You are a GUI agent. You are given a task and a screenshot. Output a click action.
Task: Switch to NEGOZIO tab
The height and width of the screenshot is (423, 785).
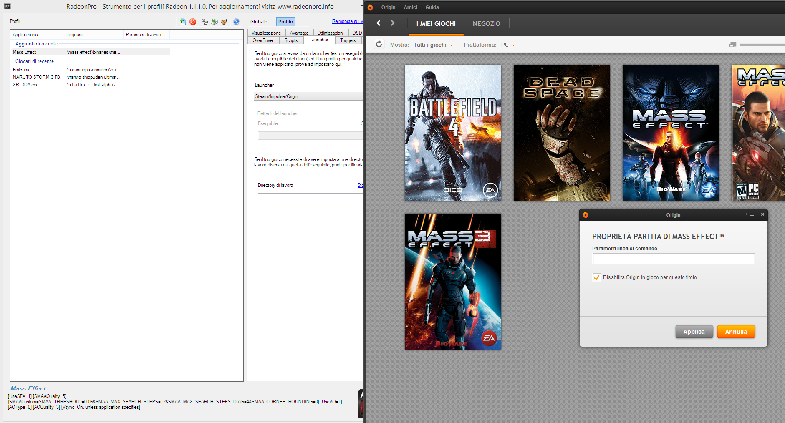click(x=486, y=24)
